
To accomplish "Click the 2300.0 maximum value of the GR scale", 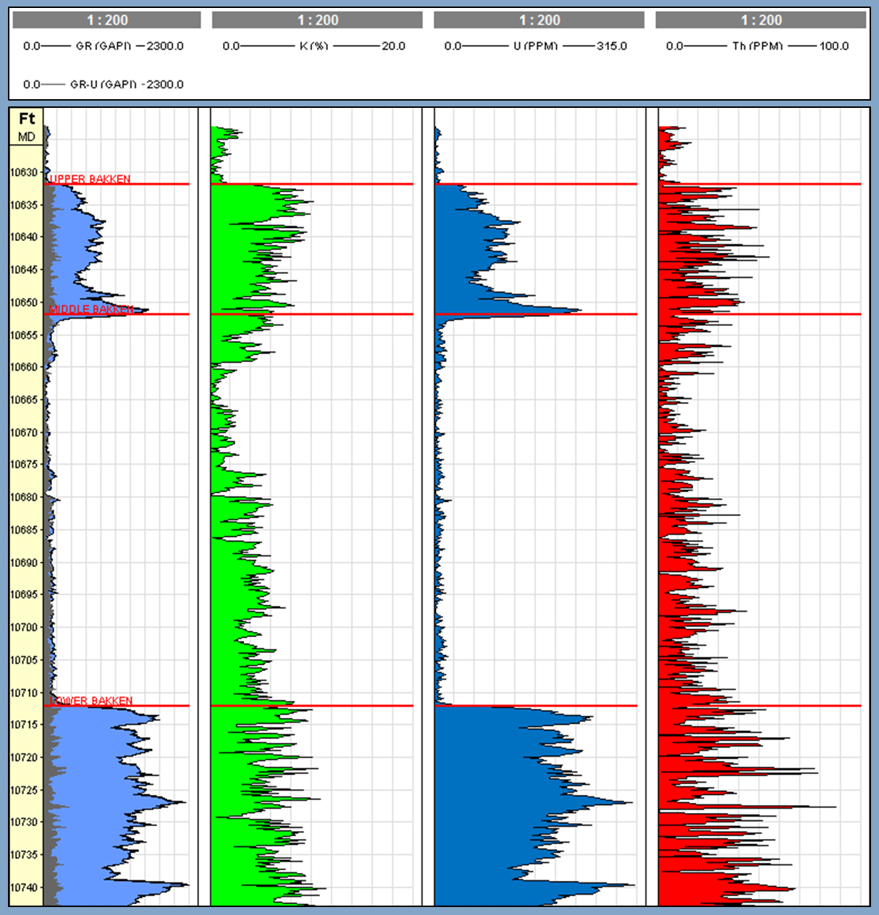I will [x=165, y=46].
